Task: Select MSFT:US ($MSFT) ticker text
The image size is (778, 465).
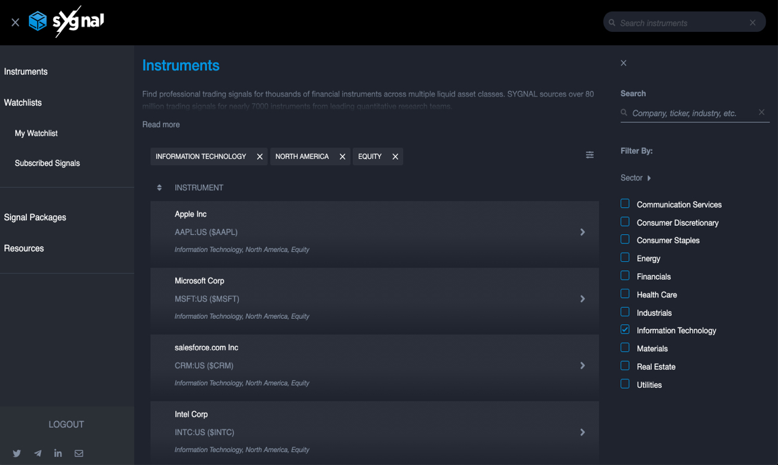Action: 207,299
